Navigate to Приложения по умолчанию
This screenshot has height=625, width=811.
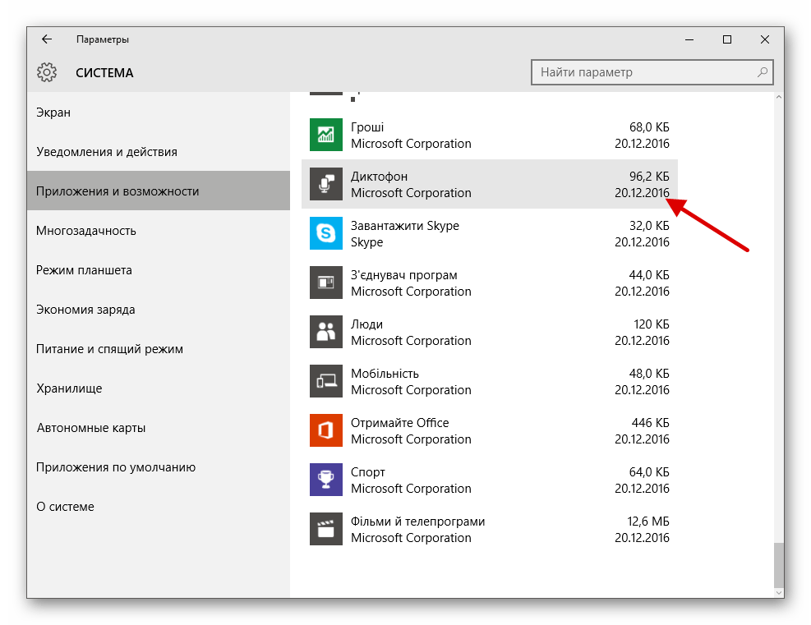tap(116, 467)
